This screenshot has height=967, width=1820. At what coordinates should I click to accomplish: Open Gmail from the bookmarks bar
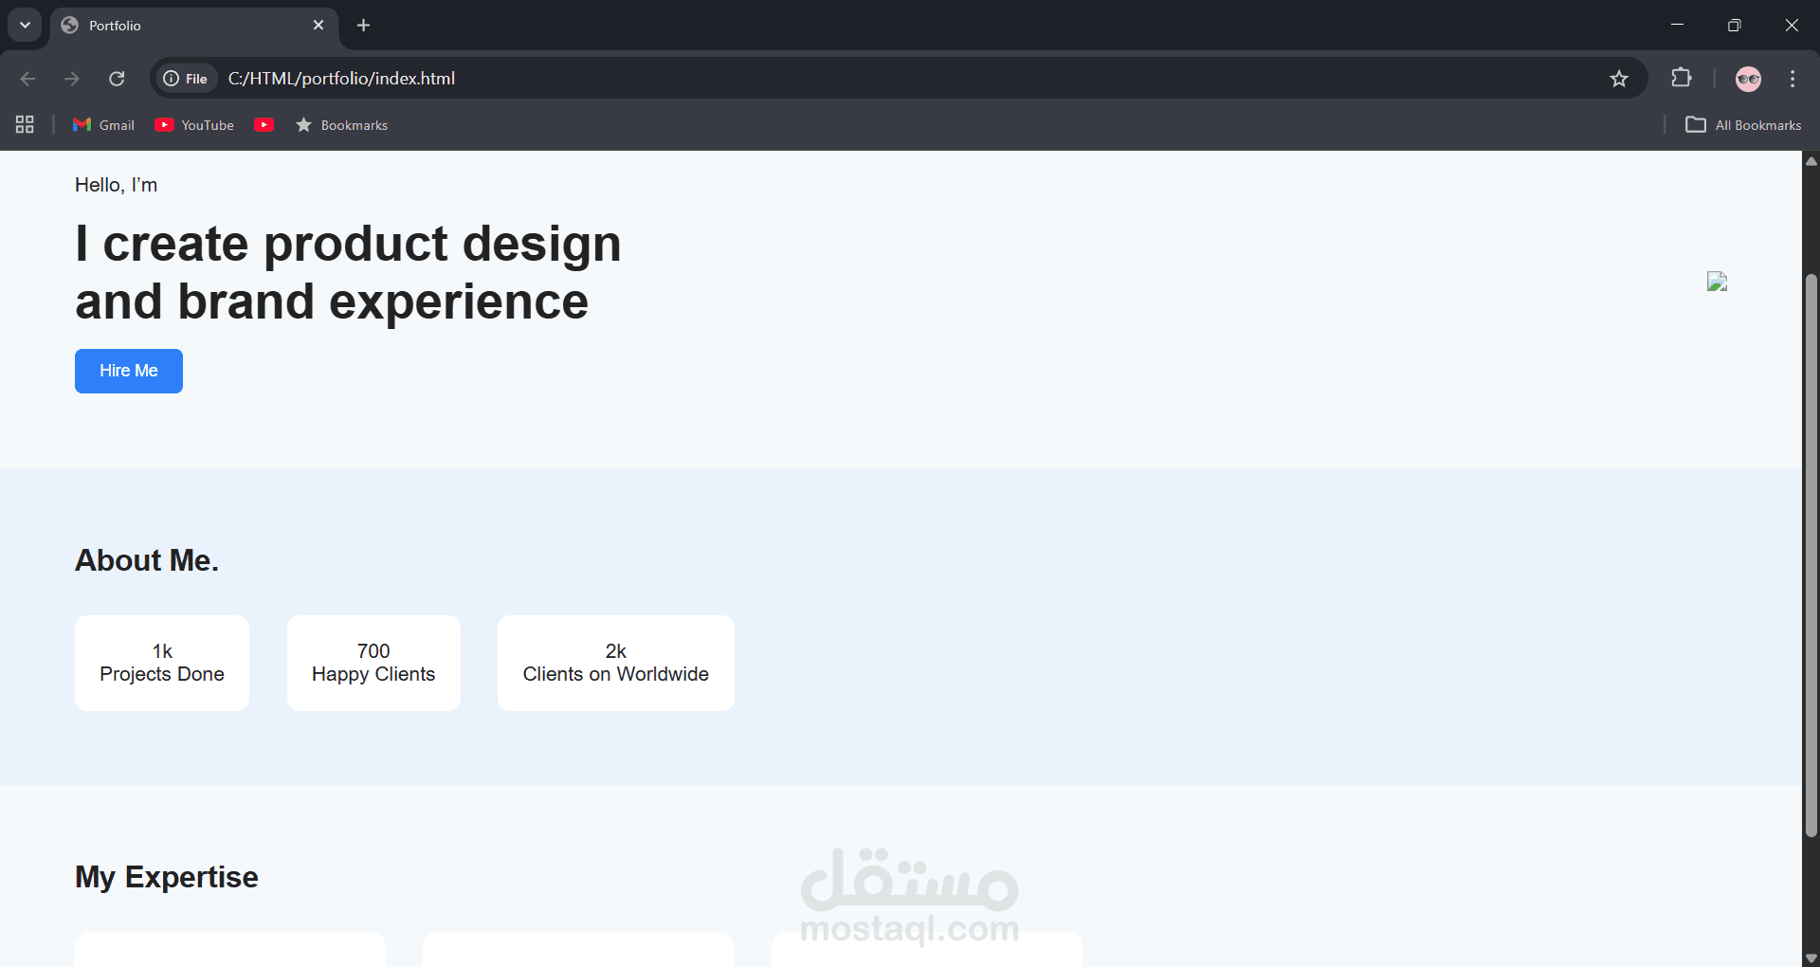pyautogui.click(x=103, y=124)
